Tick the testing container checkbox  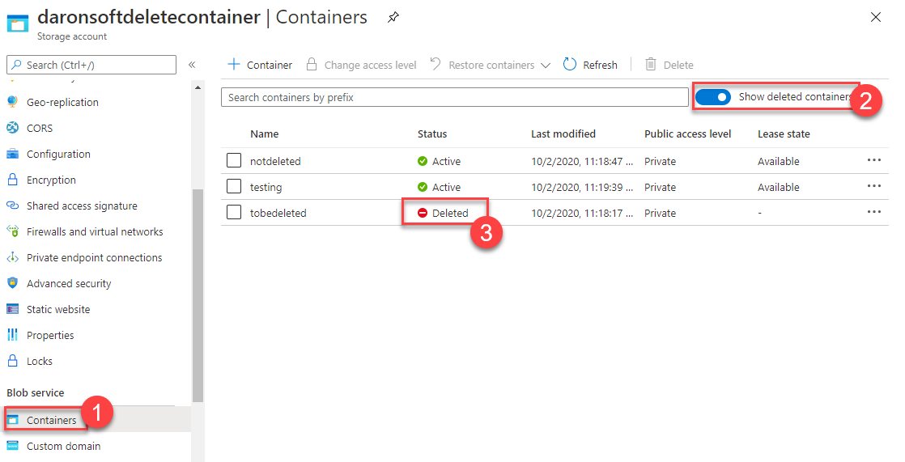point(234,187)
